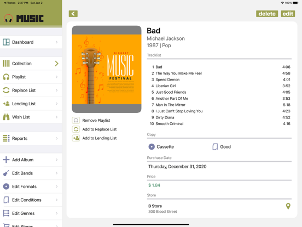Click the Dashboard grid icon
This screenshot has height=227, width=302.
[6, 42]
